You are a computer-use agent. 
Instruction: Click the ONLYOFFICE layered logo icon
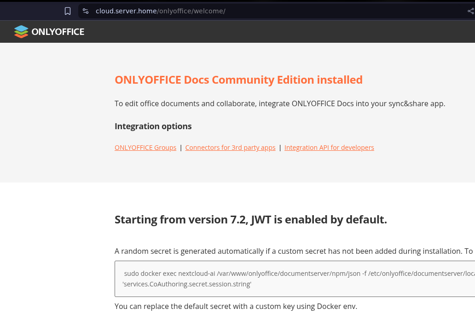coord(21,32)
